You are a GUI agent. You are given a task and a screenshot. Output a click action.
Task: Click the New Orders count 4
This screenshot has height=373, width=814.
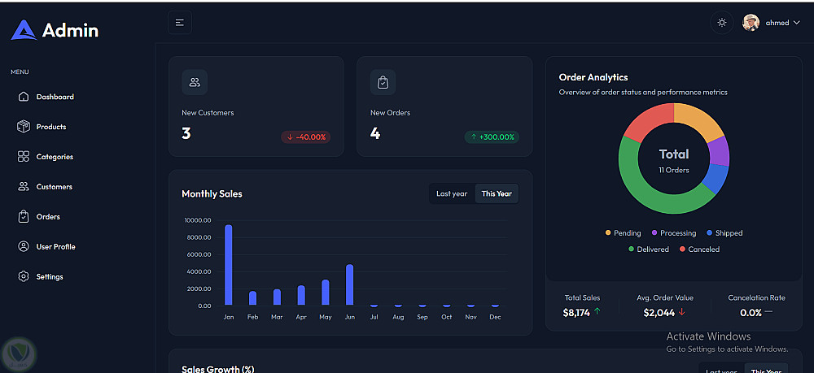(374, 133)
